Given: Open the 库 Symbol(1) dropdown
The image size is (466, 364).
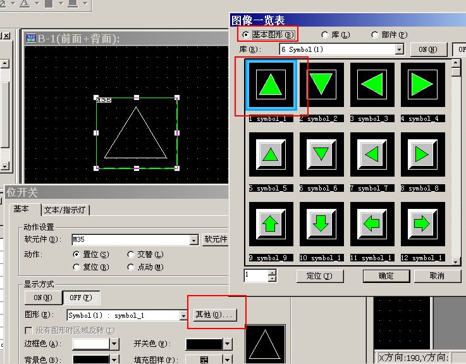Looking at the screenshot, I should click(x=399, y=49).
